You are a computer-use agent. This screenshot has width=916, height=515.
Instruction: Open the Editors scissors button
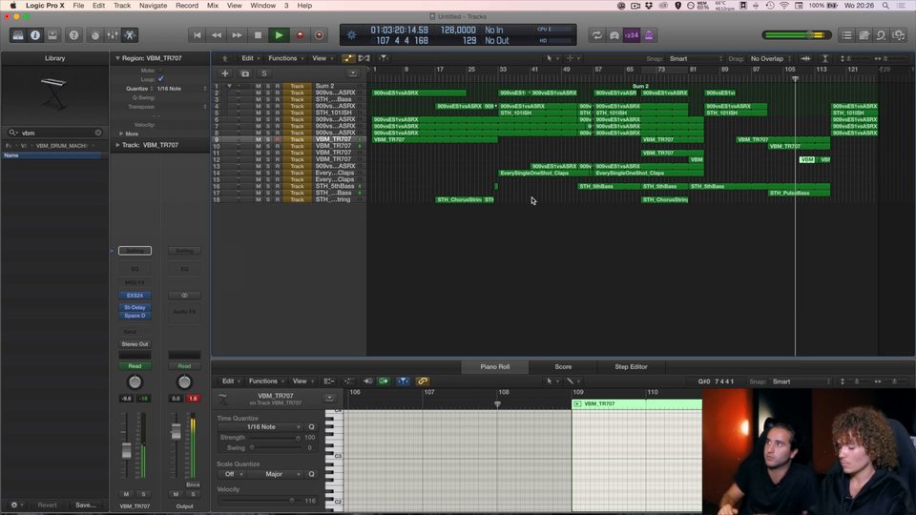[130, 35]
